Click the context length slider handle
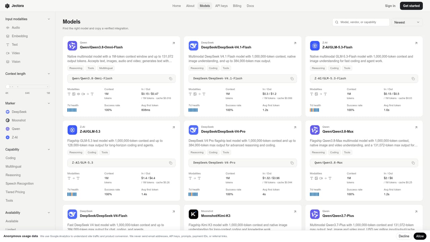Viewport: 430px width, 242px height. [7, 87]
